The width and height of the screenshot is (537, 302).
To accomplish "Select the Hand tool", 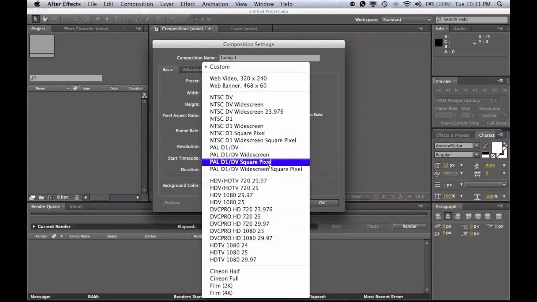I will 45,19.
